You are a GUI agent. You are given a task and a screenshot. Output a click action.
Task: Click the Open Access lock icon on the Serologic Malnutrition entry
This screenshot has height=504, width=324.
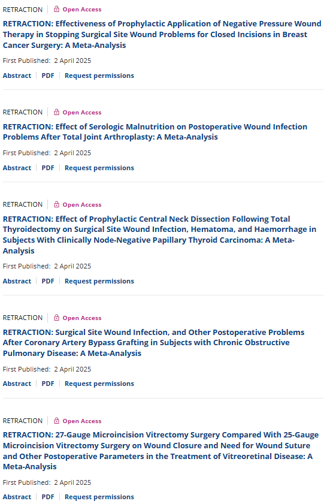point(56,112)
